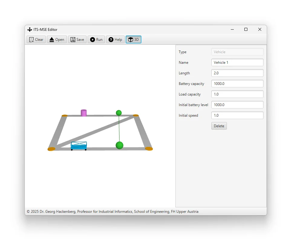Click the Length input field
The image size is (297, 243).
237,73
